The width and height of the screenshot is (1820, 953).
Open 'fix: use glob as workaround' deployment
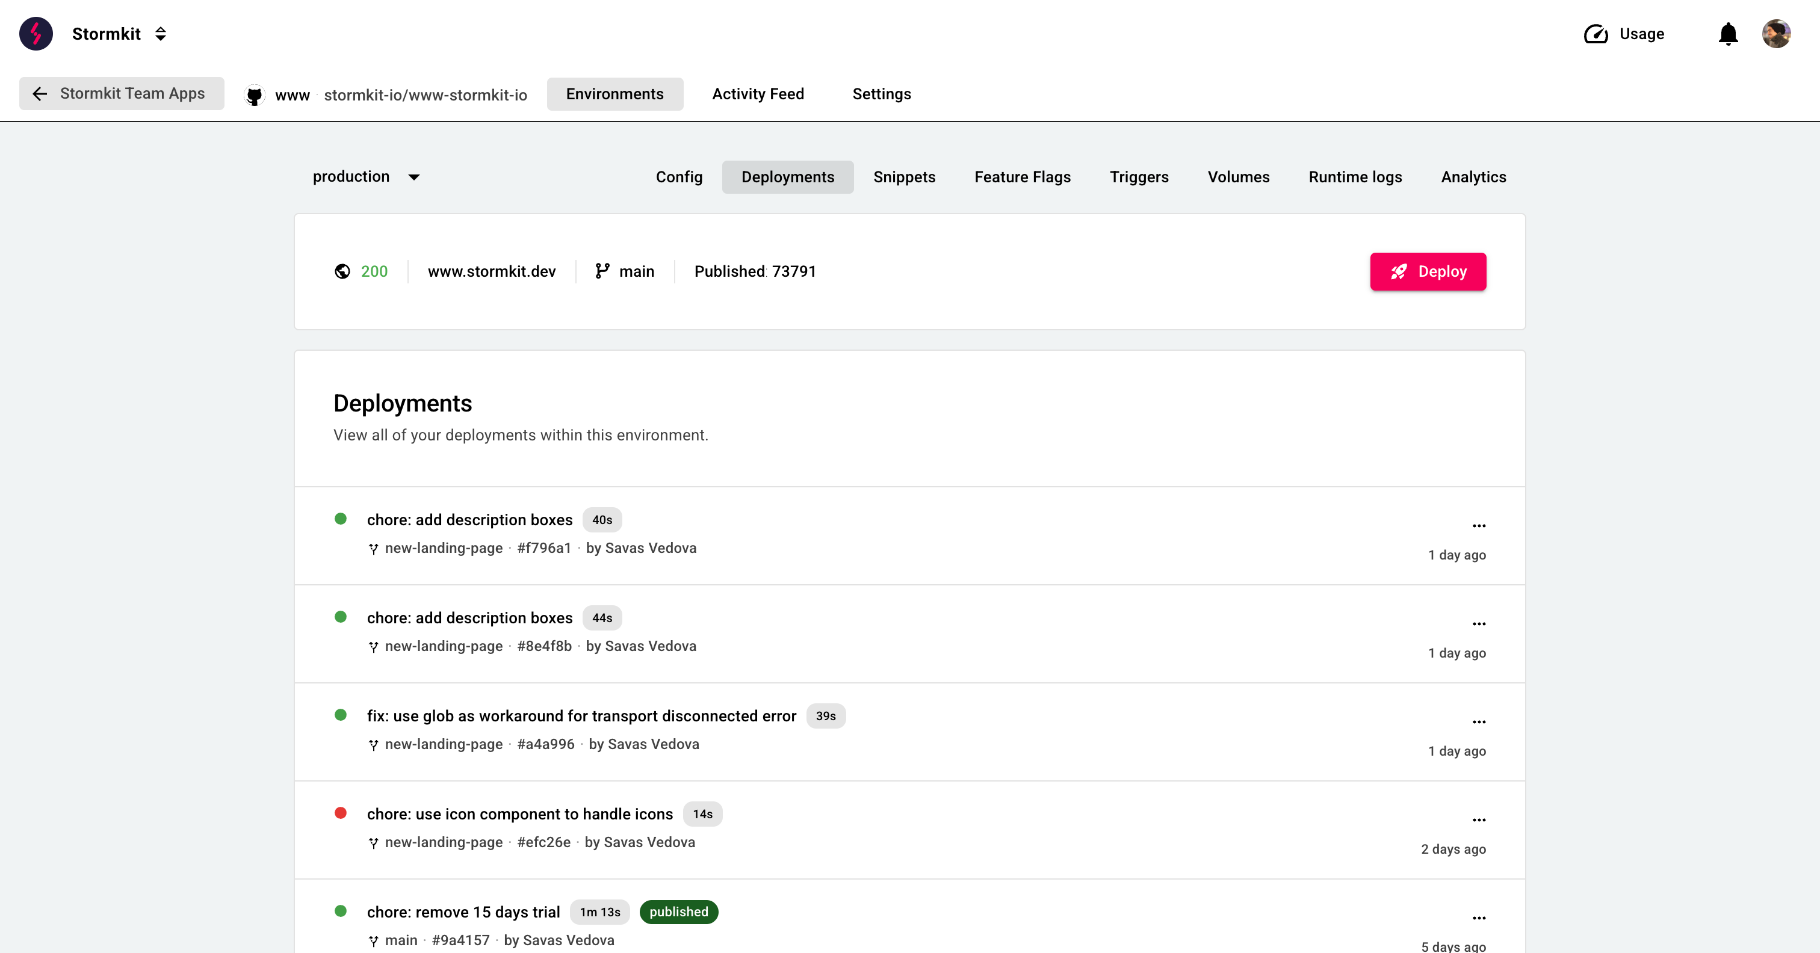pos(581,715)
